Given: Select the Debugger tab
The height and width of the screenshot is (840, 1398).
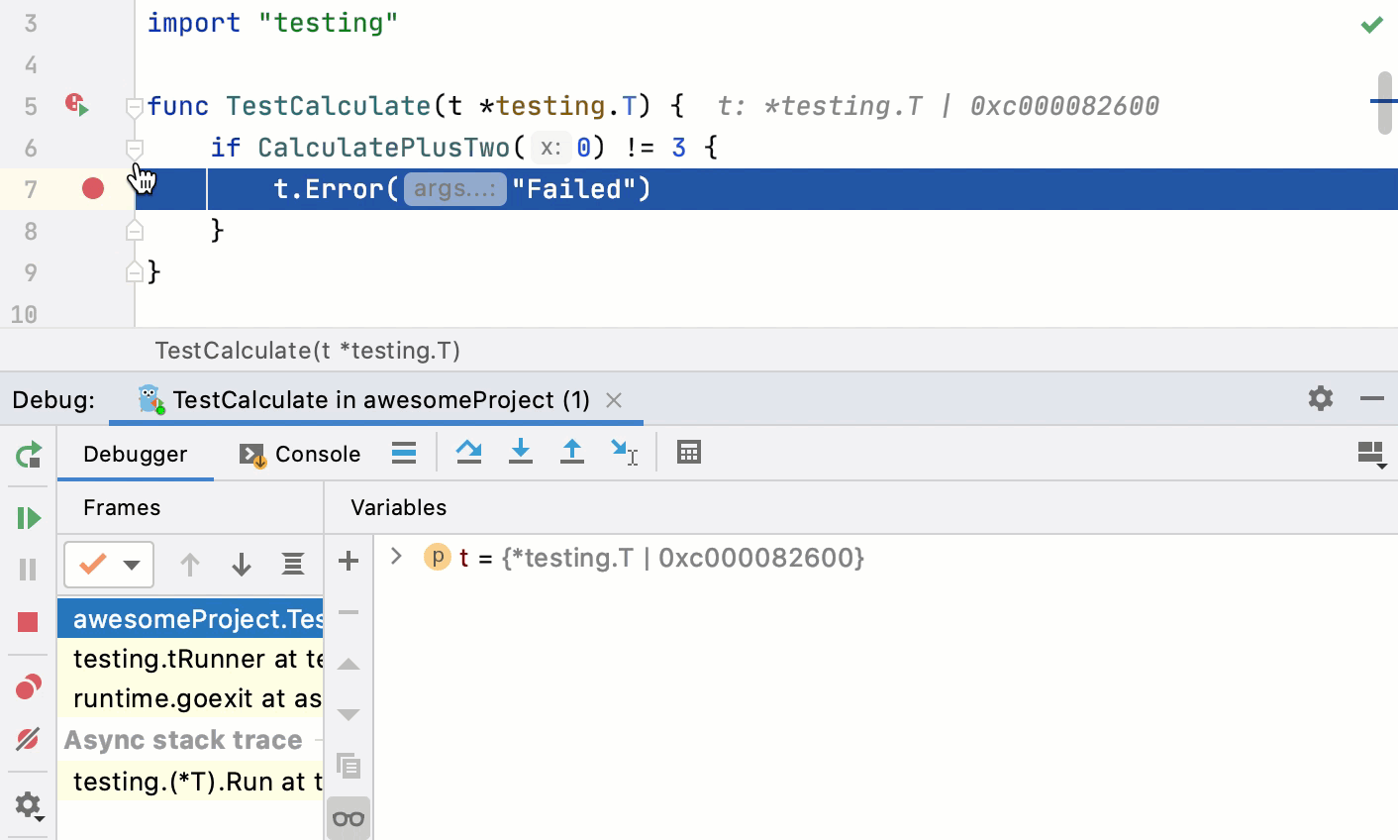Looking at the screenshot, I should (135, 454).
